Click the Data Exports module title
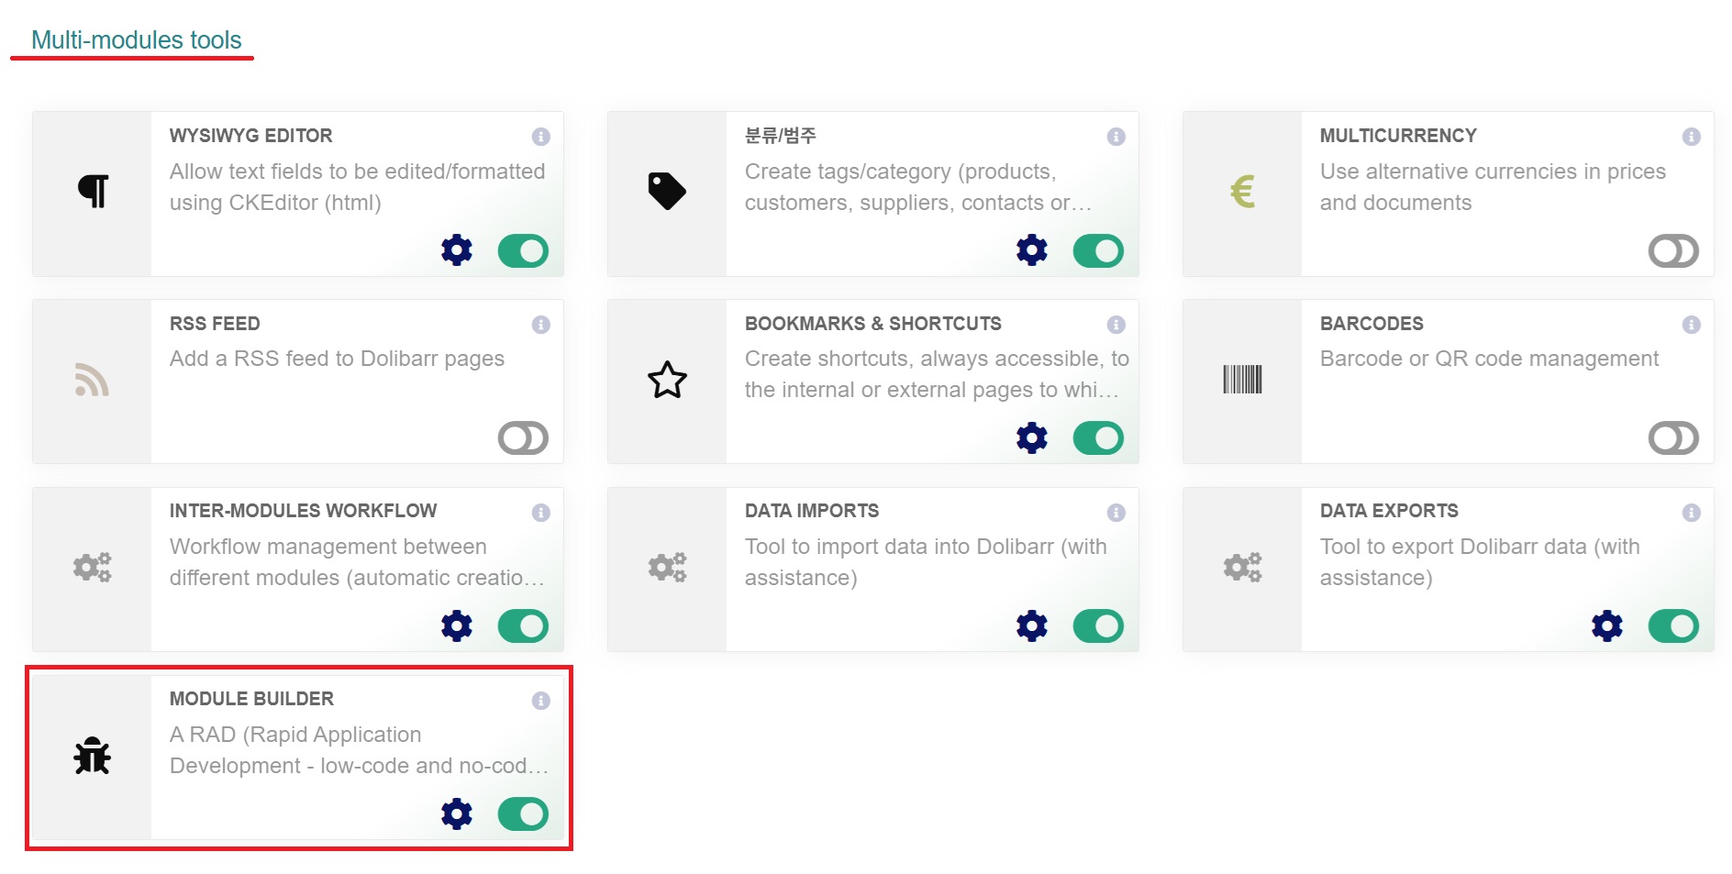Viewport: 1732px width, 874px height. (1389, 511)
